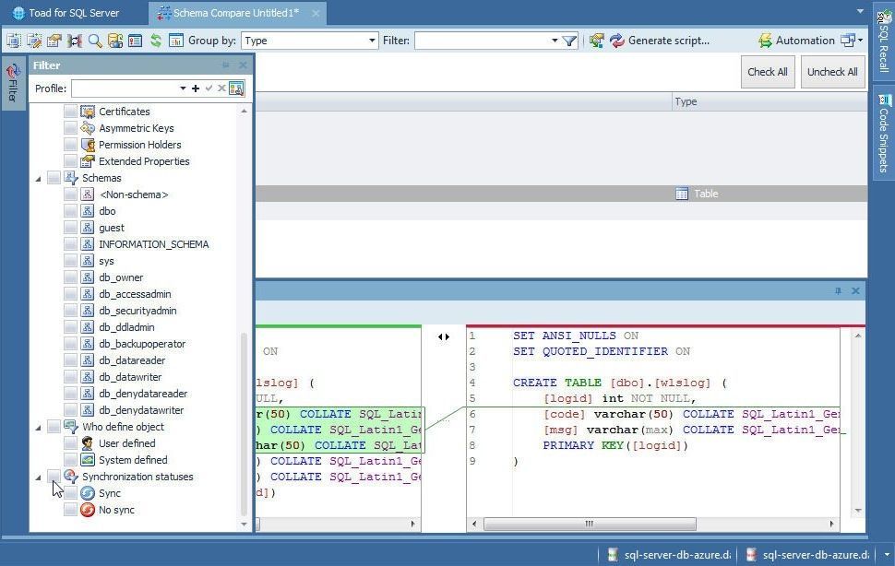The width and height of the screenshot is (895, 566).
Task: Click inside the Profile input field
Action: pyautogui.click(x=125, y=88)
